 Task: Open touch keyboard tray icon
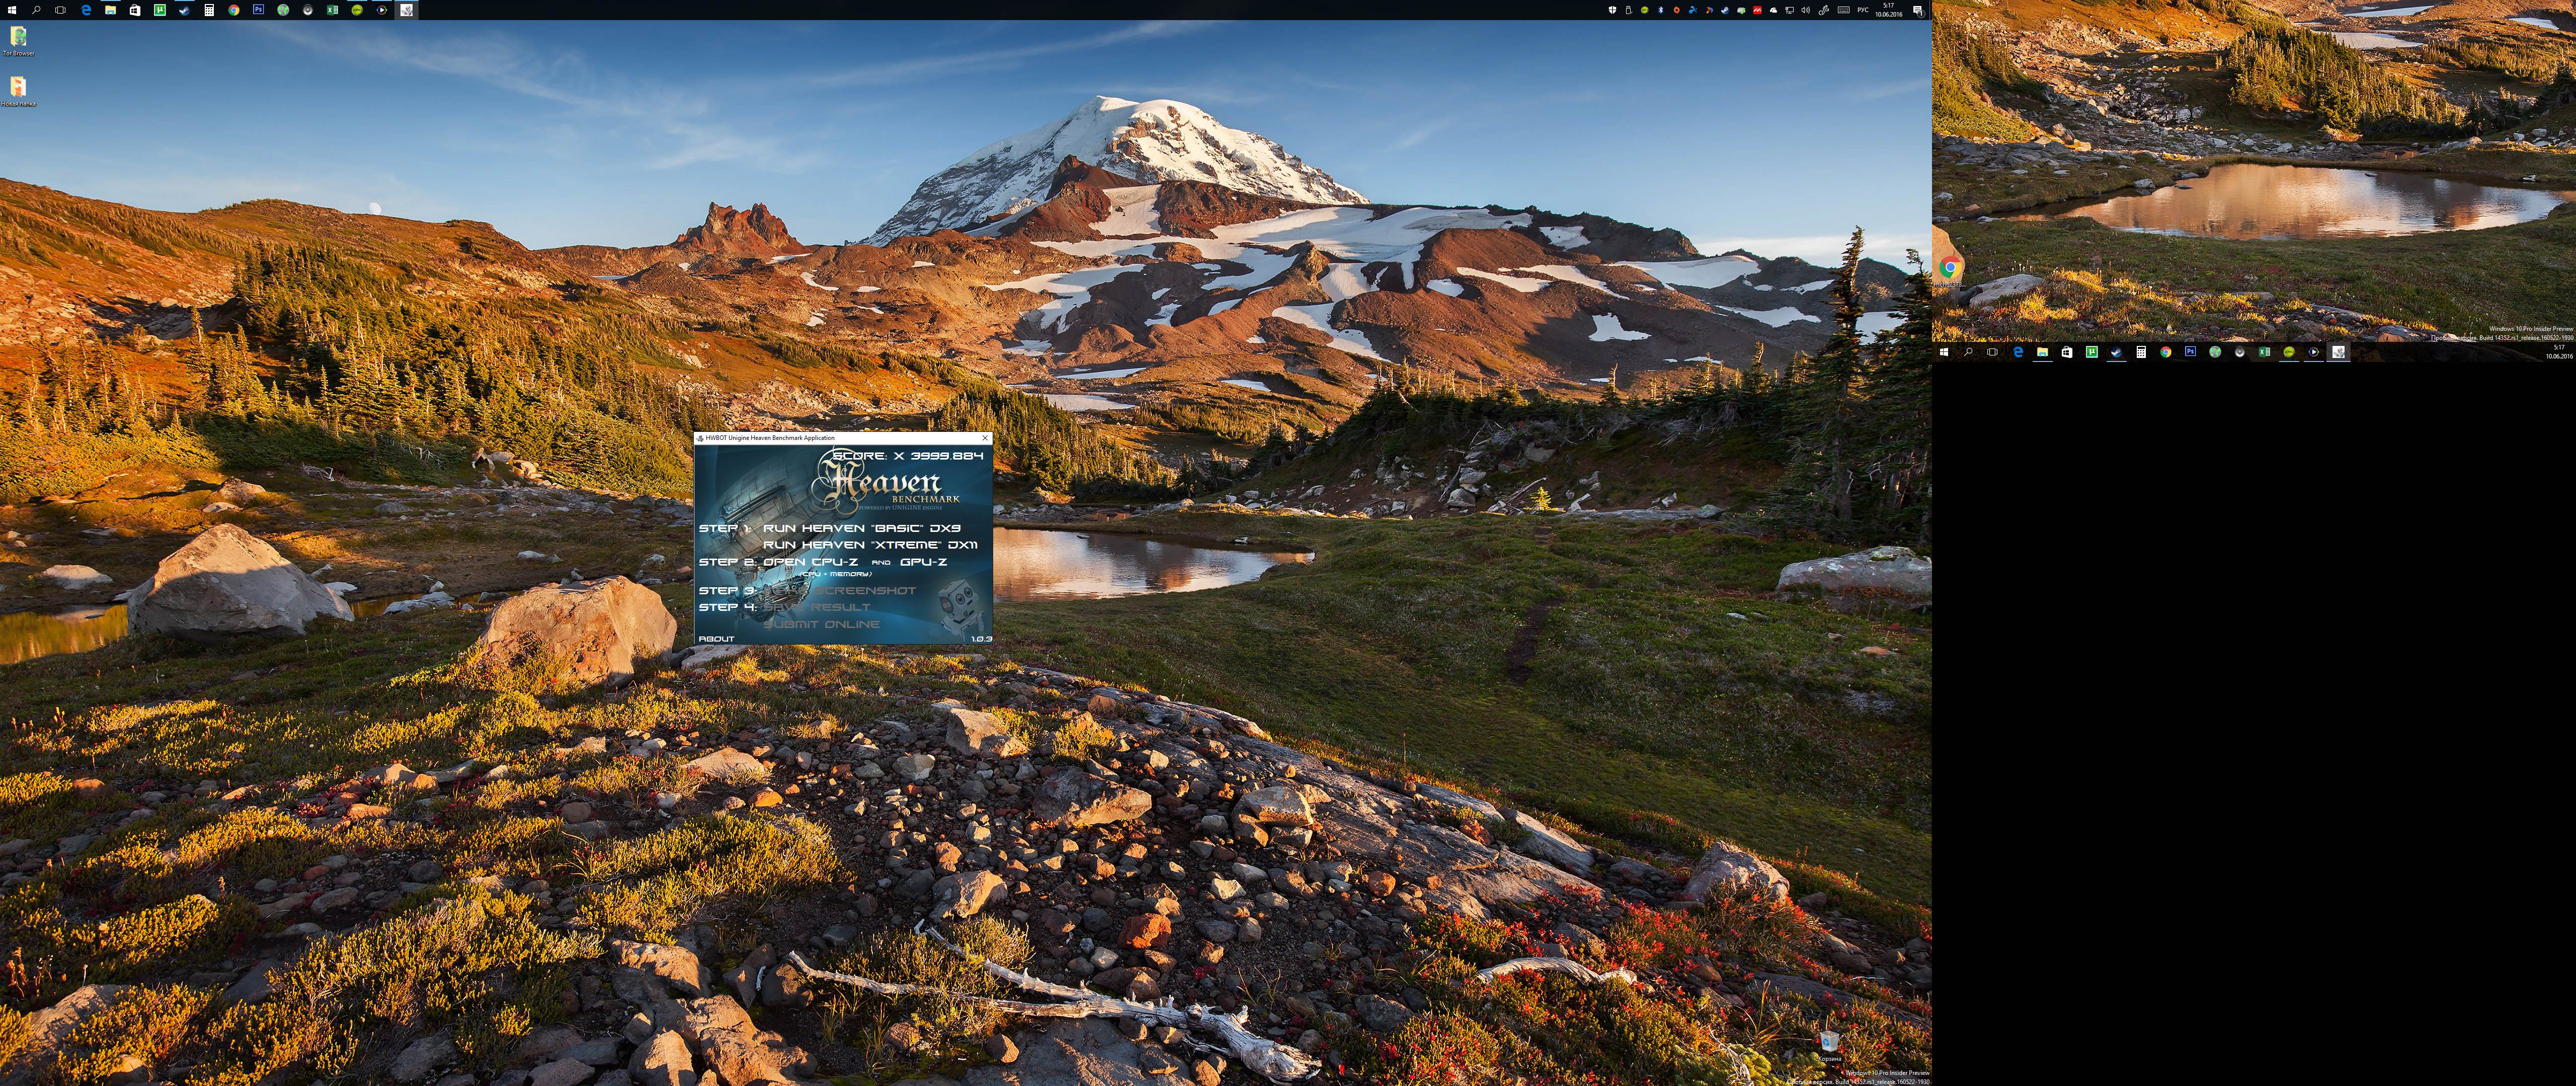(1843, 10)
